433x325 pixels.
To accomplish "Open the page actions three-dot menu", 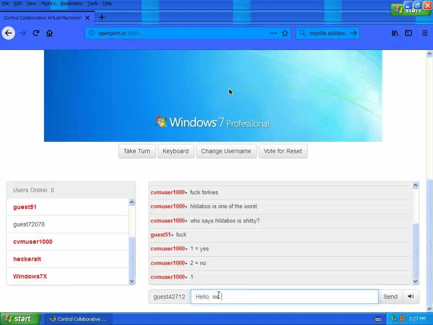I will 273,33.
